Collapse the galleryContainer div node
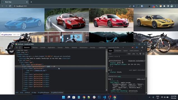The width and height of the screenshot is (178, 100). [23, 66]
